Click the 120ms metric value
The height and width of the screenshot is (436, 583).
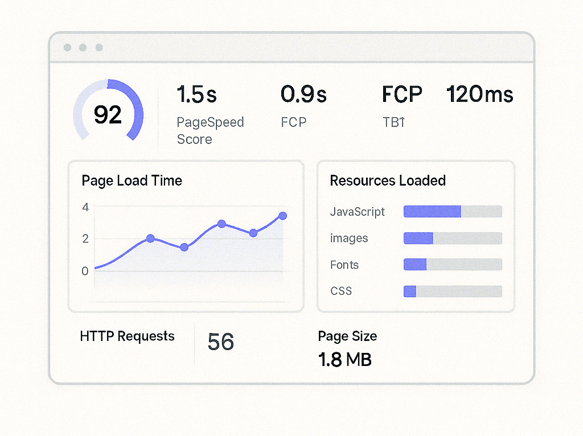479,94
